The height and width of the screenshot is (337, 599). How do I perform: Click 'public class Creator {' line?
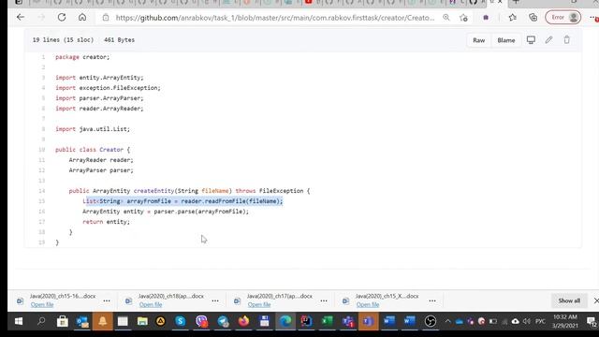pos(93,150)
